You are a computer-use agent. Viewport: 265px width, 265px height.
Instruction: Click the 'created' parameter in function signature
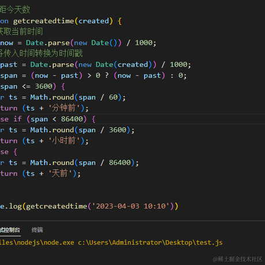click(93, 21)
